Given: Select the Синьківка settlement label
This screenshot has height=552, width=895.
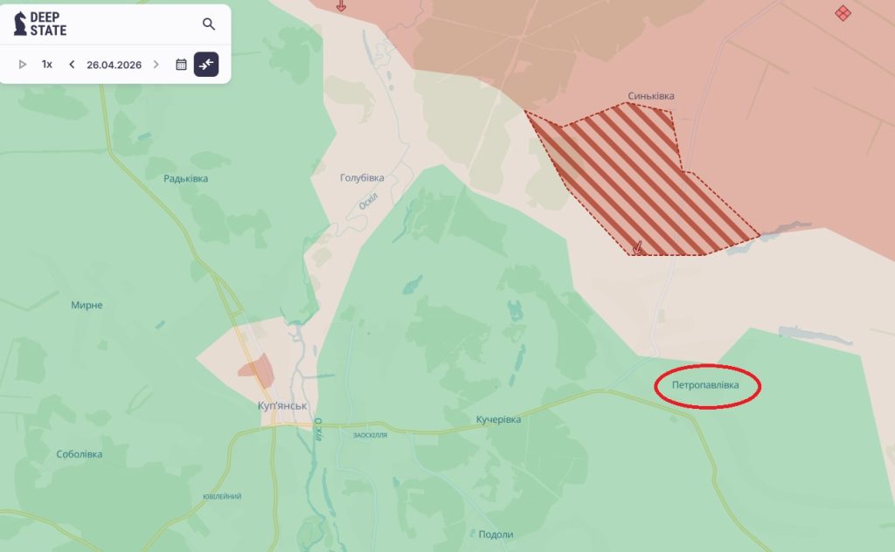Looking at the screenshot, I should point(650,96).
